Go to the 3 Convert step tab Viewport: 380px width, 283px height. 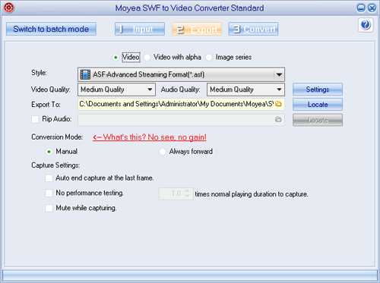click(253, 29)
